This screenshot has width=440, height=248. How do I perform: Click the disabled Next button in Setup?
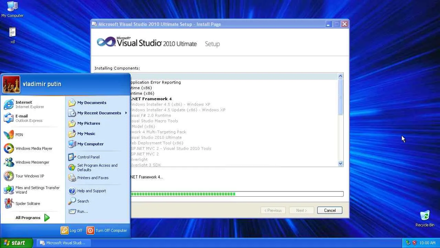pos(301,210)
